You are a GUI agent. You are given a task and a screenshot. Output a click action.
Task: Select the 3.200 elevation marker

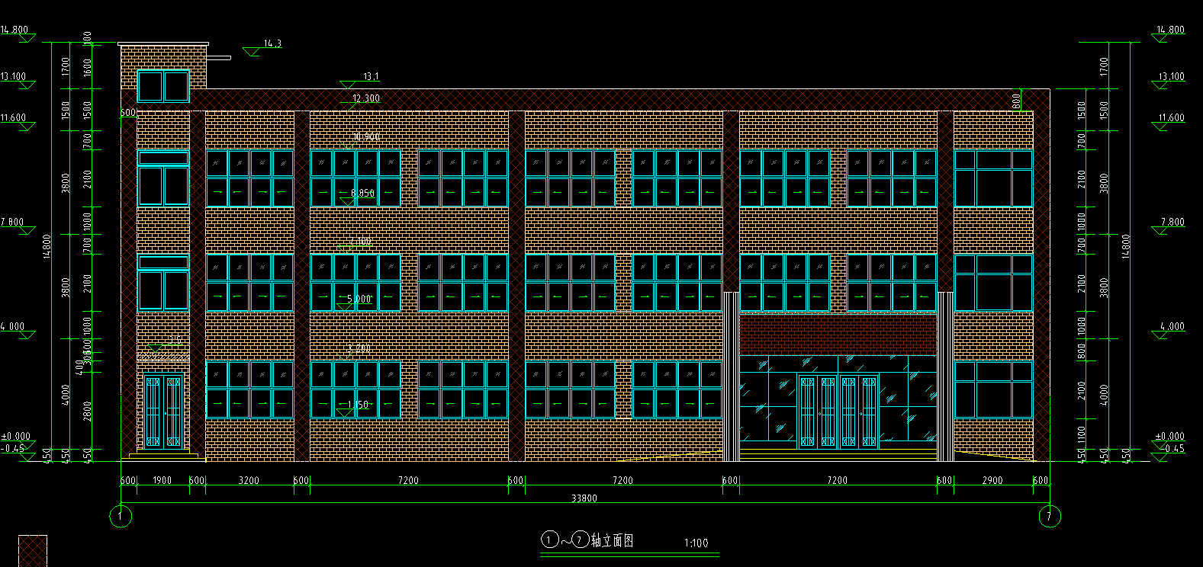[x=359, y=349]
